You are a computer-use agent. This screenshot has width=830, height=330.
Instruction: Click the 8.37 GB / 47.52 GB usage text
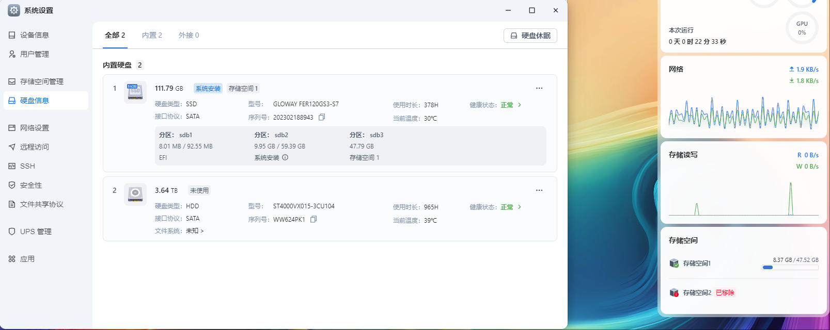(795, 260)
